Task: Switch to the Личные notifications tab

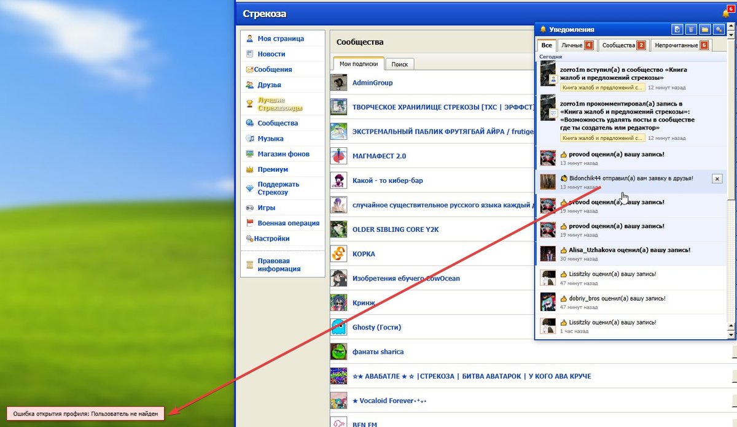Action: tap(577, 45)
